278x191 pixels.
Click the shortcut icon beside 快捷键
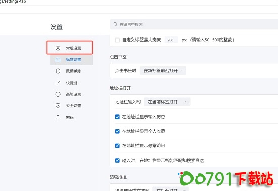pyautogui.click(x=58, y=83)
